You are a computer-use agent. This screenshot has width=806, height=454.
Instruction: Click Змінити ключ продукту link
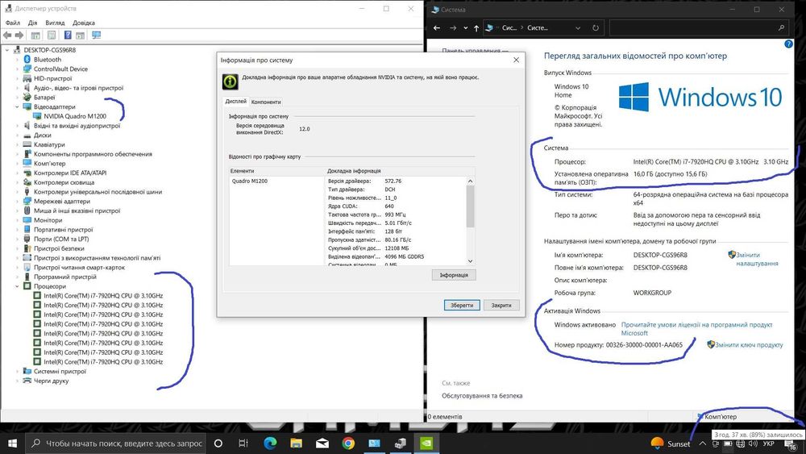point(749,345)
